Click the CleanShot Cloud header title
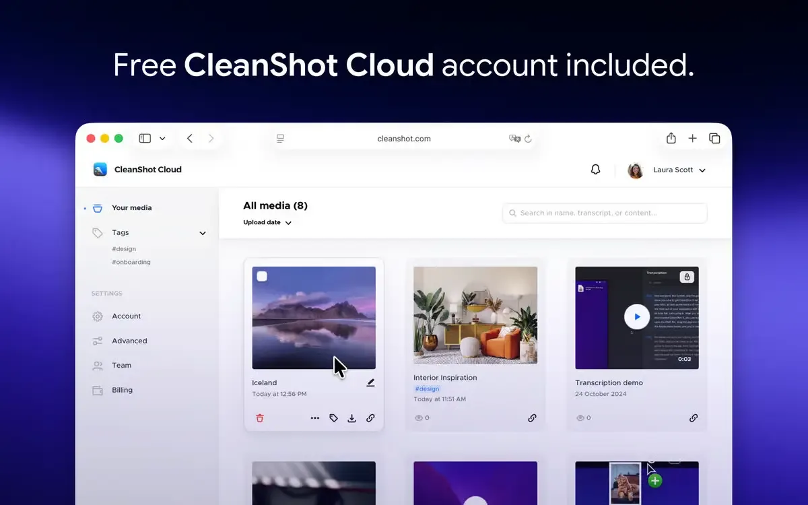This screenshot has width=808, height=505. (148, 170)
